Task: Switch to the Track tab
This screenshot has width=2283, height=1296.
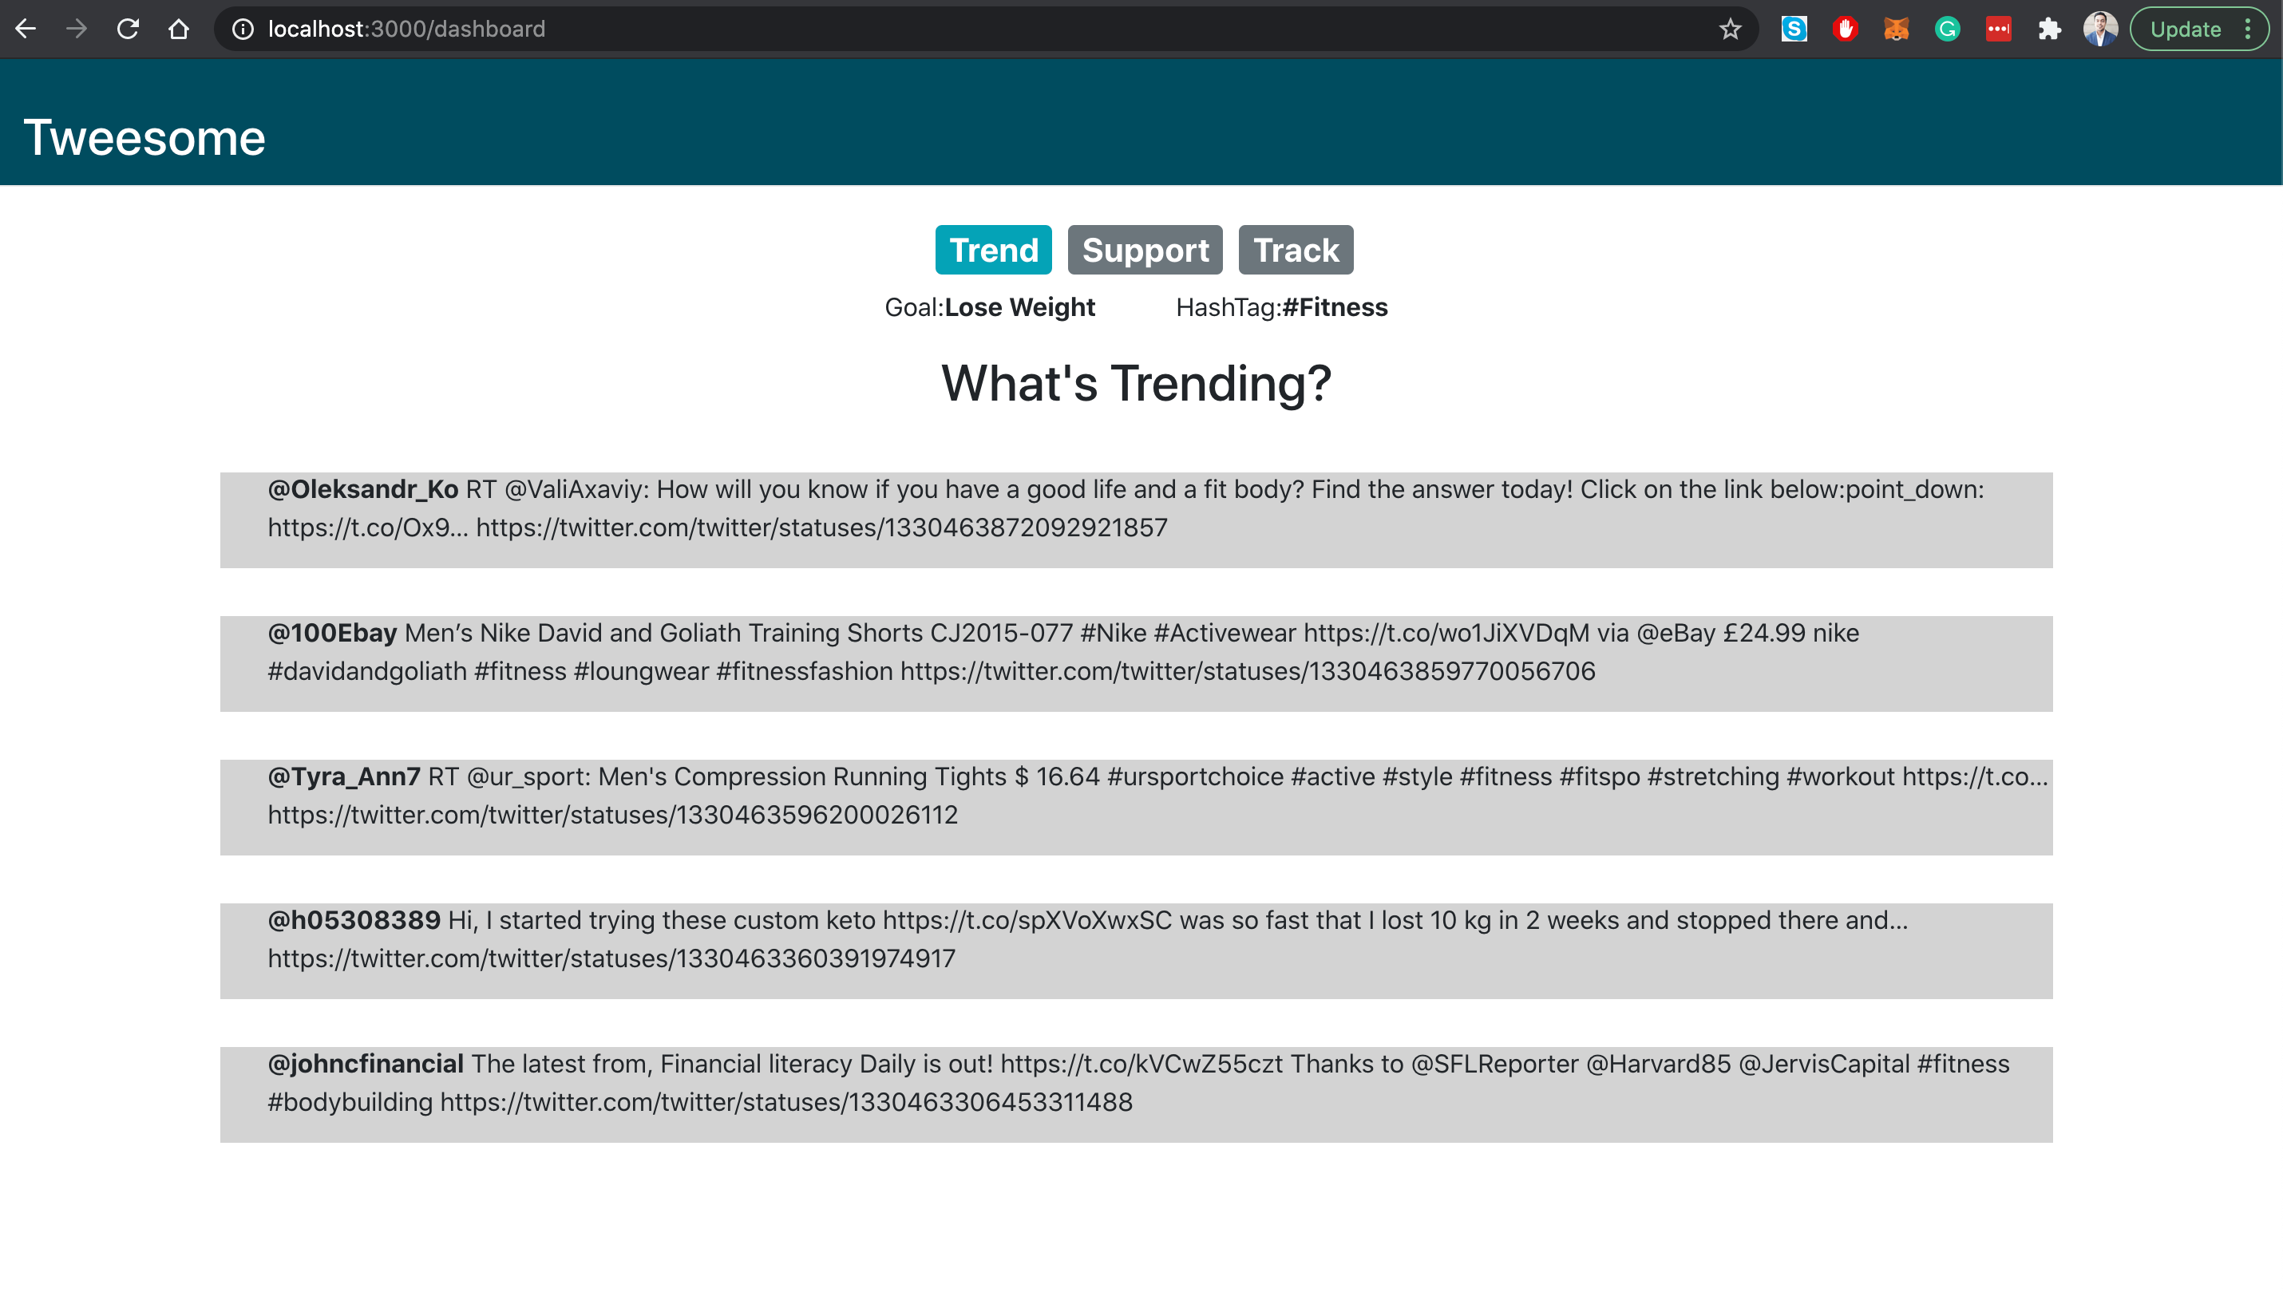Action: point(1295,250)
